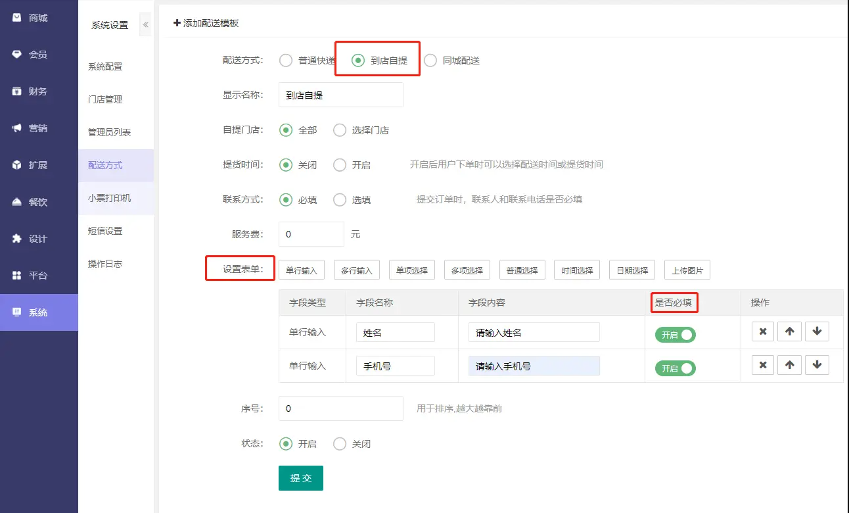Viewport: 849px width, 513px height.
Task: Set 联系方式 to 必填
Action: (286, 200)
